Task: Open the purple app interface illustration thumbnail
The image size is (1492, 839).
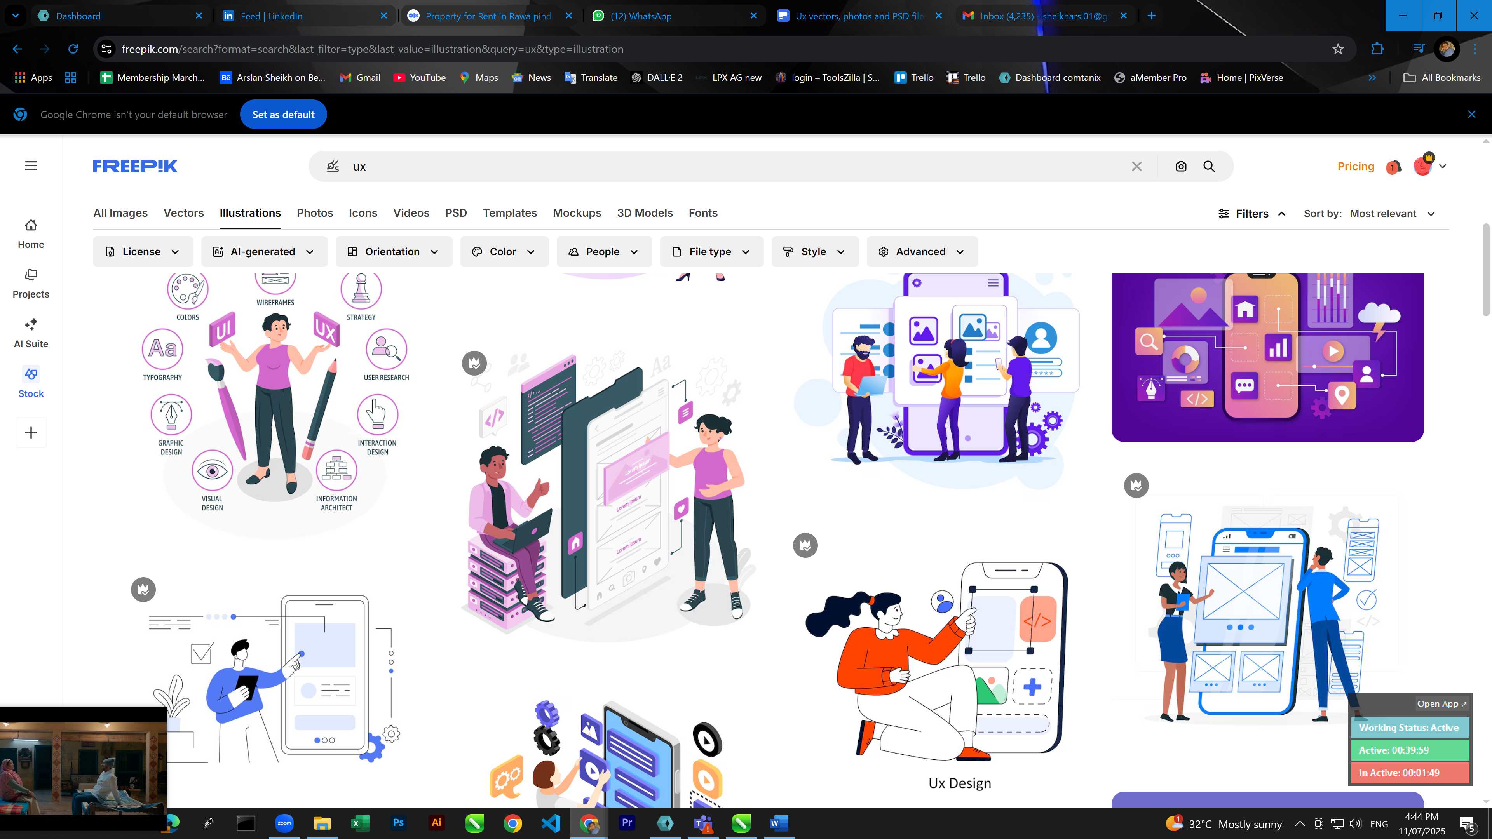Action: tap(1267, 357)
